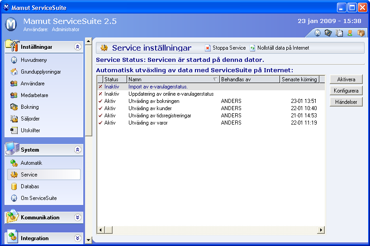Click Nollställ data på Internet label
Viewport: 370px width, 246px height.
(x=283, y=48)
